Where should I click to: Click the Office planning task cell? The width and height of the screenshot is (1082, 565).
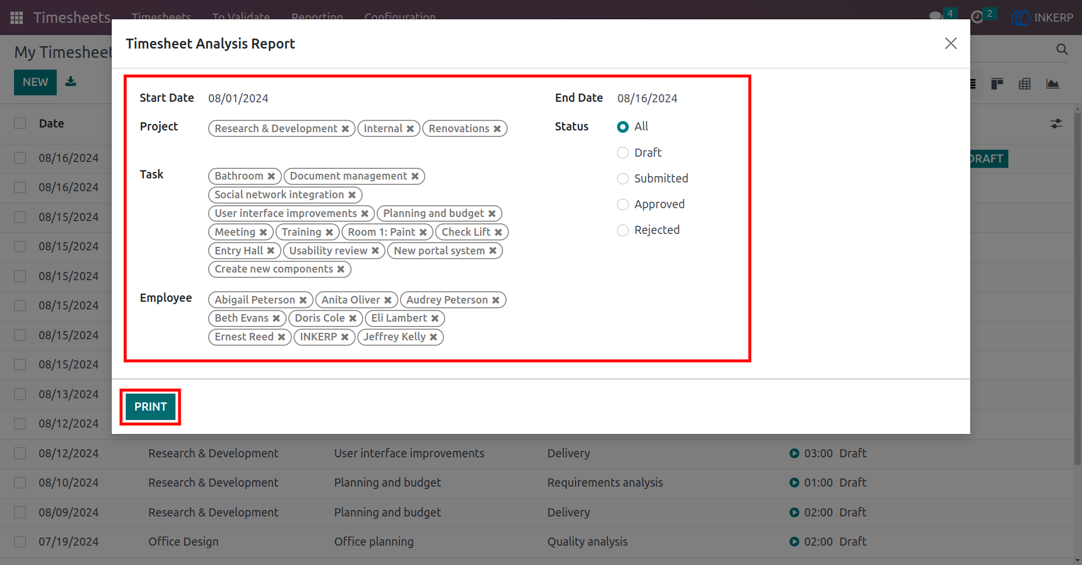(x=374, y=542)
